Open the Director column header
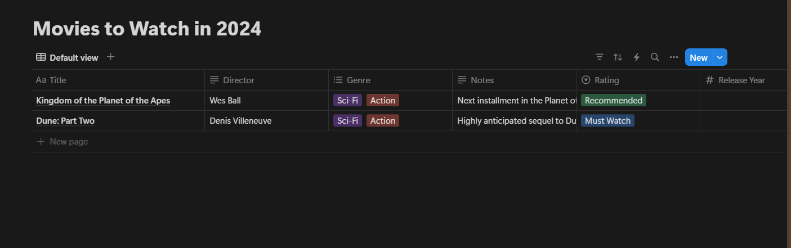Viewport: 791px width, 248px height. coord(239,80)
